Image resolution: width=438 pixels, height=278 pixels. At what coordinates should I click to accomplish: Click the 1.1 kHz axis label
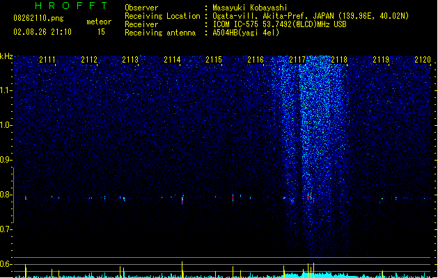point(6,90)
